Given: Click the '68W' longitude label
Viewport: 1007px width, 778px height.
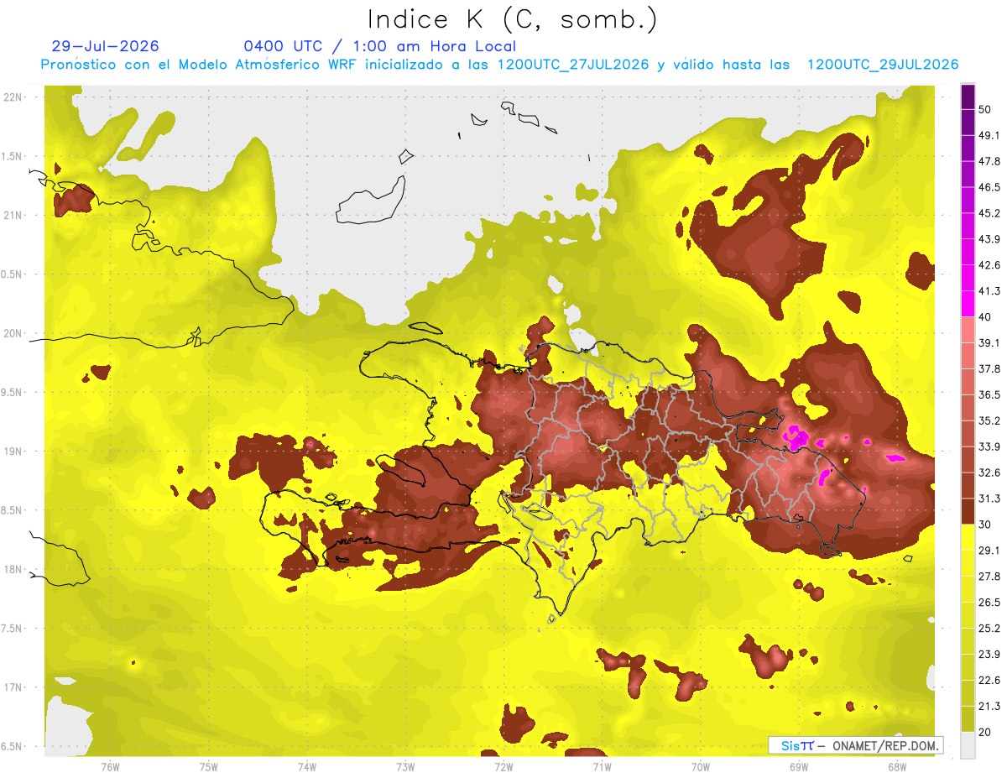Looking at the screenshot, I should pos(897,766).
